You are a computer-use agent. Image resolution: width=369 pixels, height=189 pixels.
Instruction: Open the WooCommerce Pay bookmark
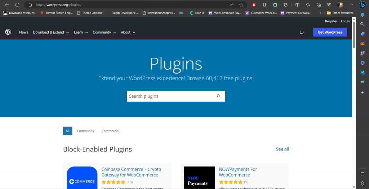[x=225, y=13]
